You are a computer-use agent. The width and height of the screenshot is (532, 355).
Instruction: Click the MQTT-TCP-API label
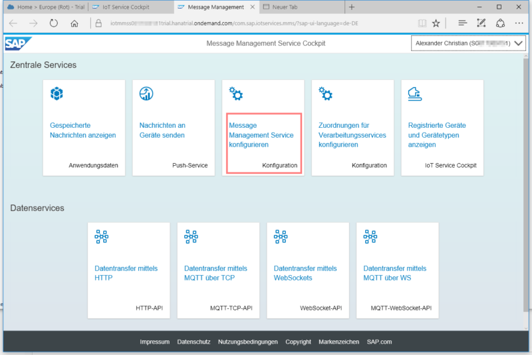click(231, 308)
